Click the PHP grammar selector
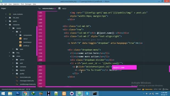 click(160, 89)
